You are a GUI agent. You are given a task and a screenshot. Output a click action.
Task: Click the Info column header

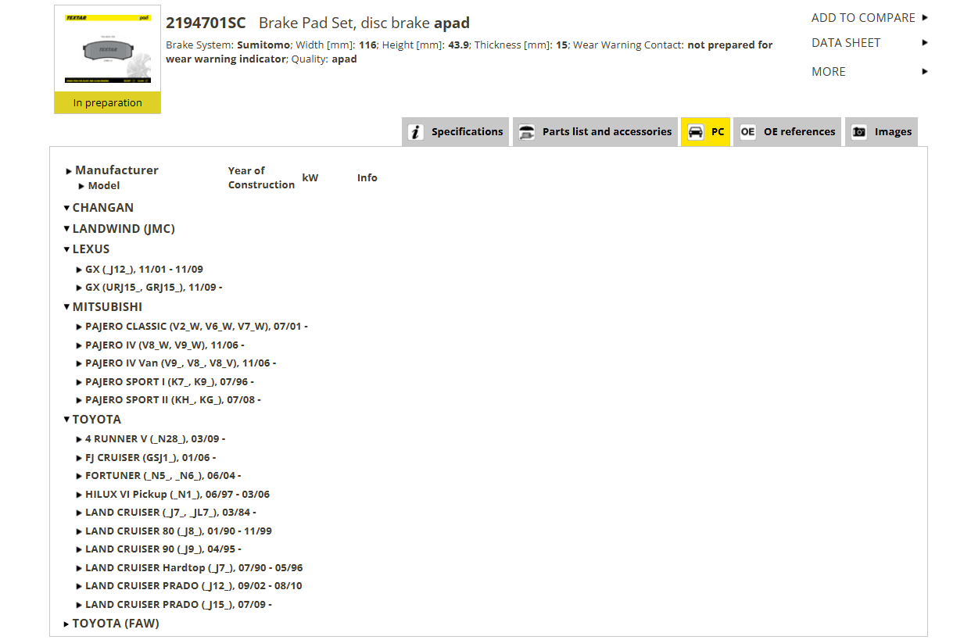[367, 178]
